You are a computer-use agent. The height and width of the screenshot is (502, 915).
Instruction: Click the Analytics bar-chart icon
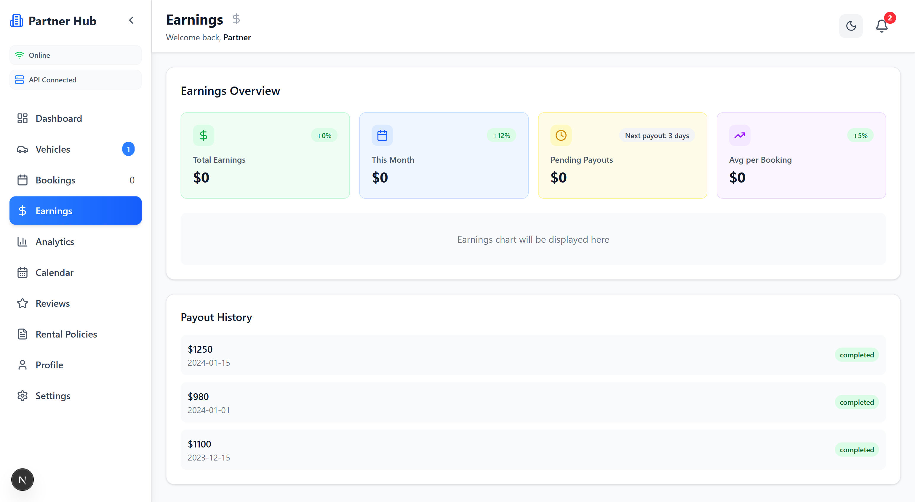pyautogui.click(x=23, y=242)
